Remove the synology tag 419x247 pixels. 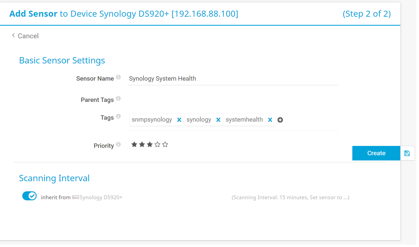218,119
